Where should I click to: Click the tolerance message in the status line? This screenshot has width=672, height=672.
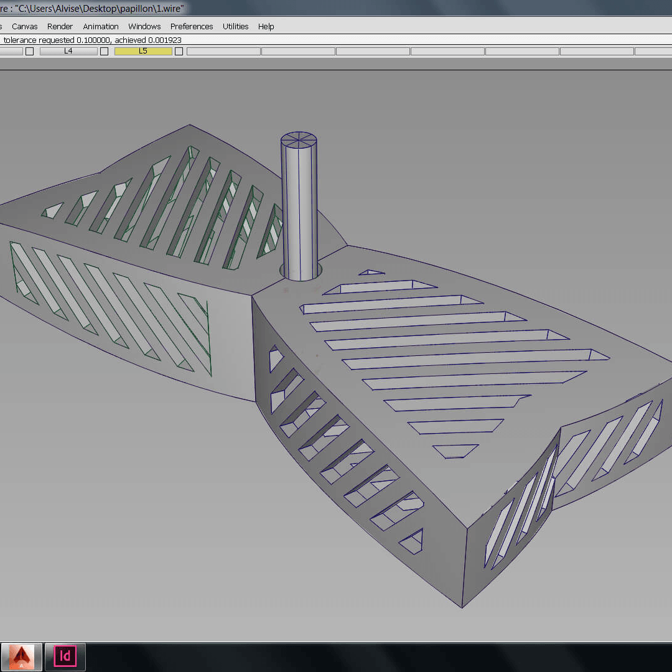click(x=92, y=40)
